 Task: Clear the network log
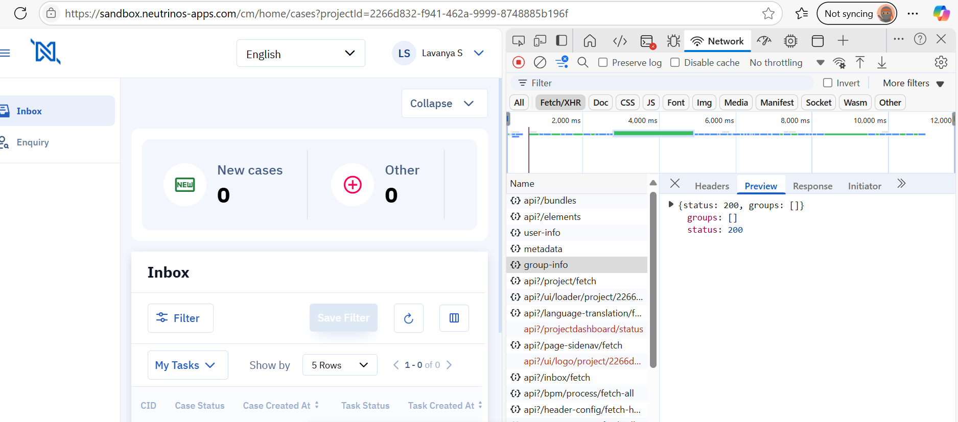click(x=540, y=62)
